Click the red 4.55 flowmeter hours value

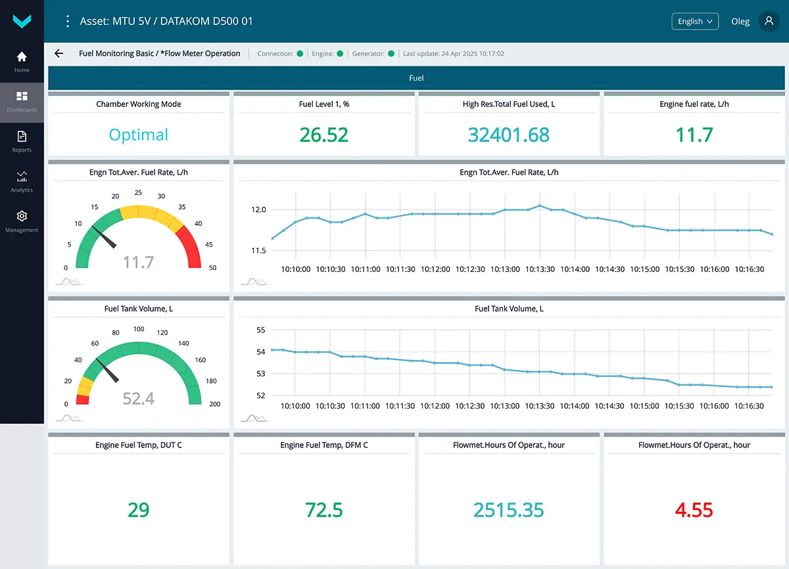(x=694, y=510)
